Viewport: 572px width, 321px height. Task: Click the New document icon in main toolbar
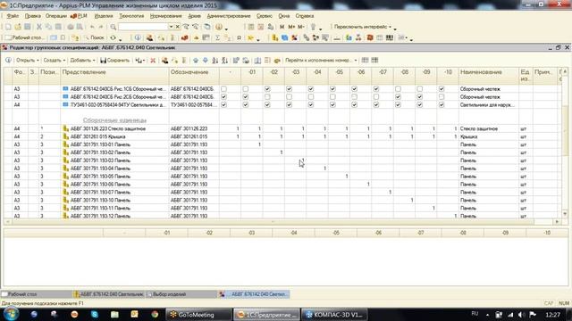8,27
